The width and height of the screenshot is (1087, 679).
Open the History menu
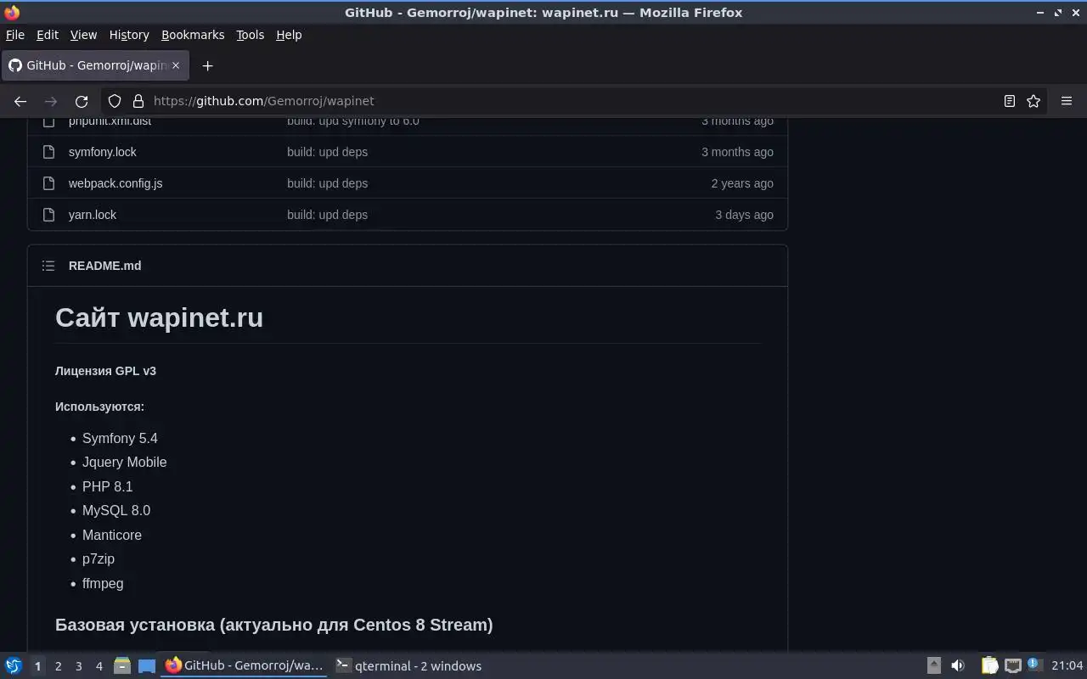click(x=129, y=35)
